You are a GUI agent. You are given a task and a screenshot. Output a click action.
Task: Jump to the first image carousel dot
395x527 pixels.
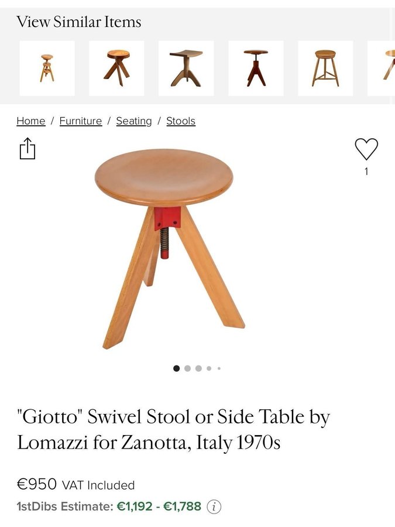pyautogui.click(x=177, y=368)
